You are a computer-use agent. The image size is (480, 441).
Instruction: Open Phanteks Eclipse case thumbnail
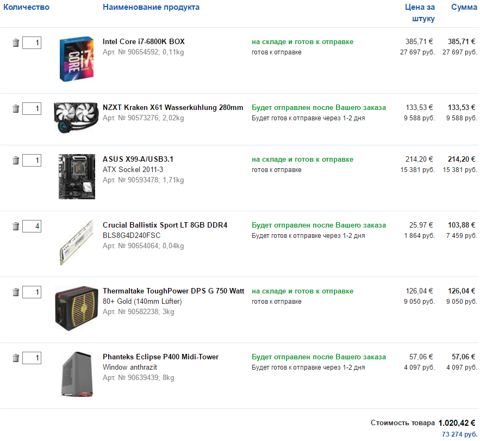tap(76, 374)
